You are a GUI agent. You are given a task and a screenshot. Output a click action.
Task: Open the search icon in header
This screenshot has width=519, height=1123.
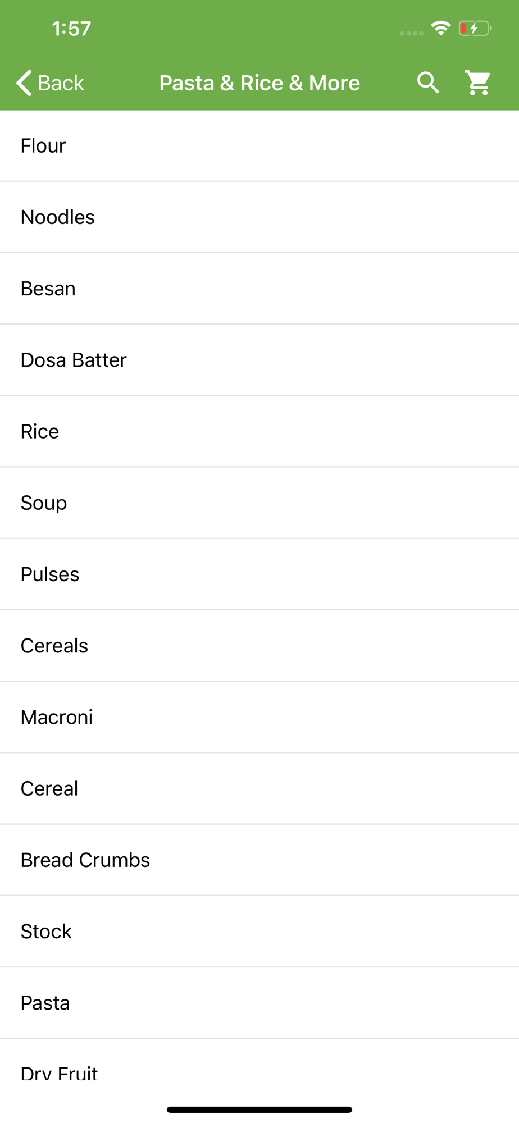428,83
